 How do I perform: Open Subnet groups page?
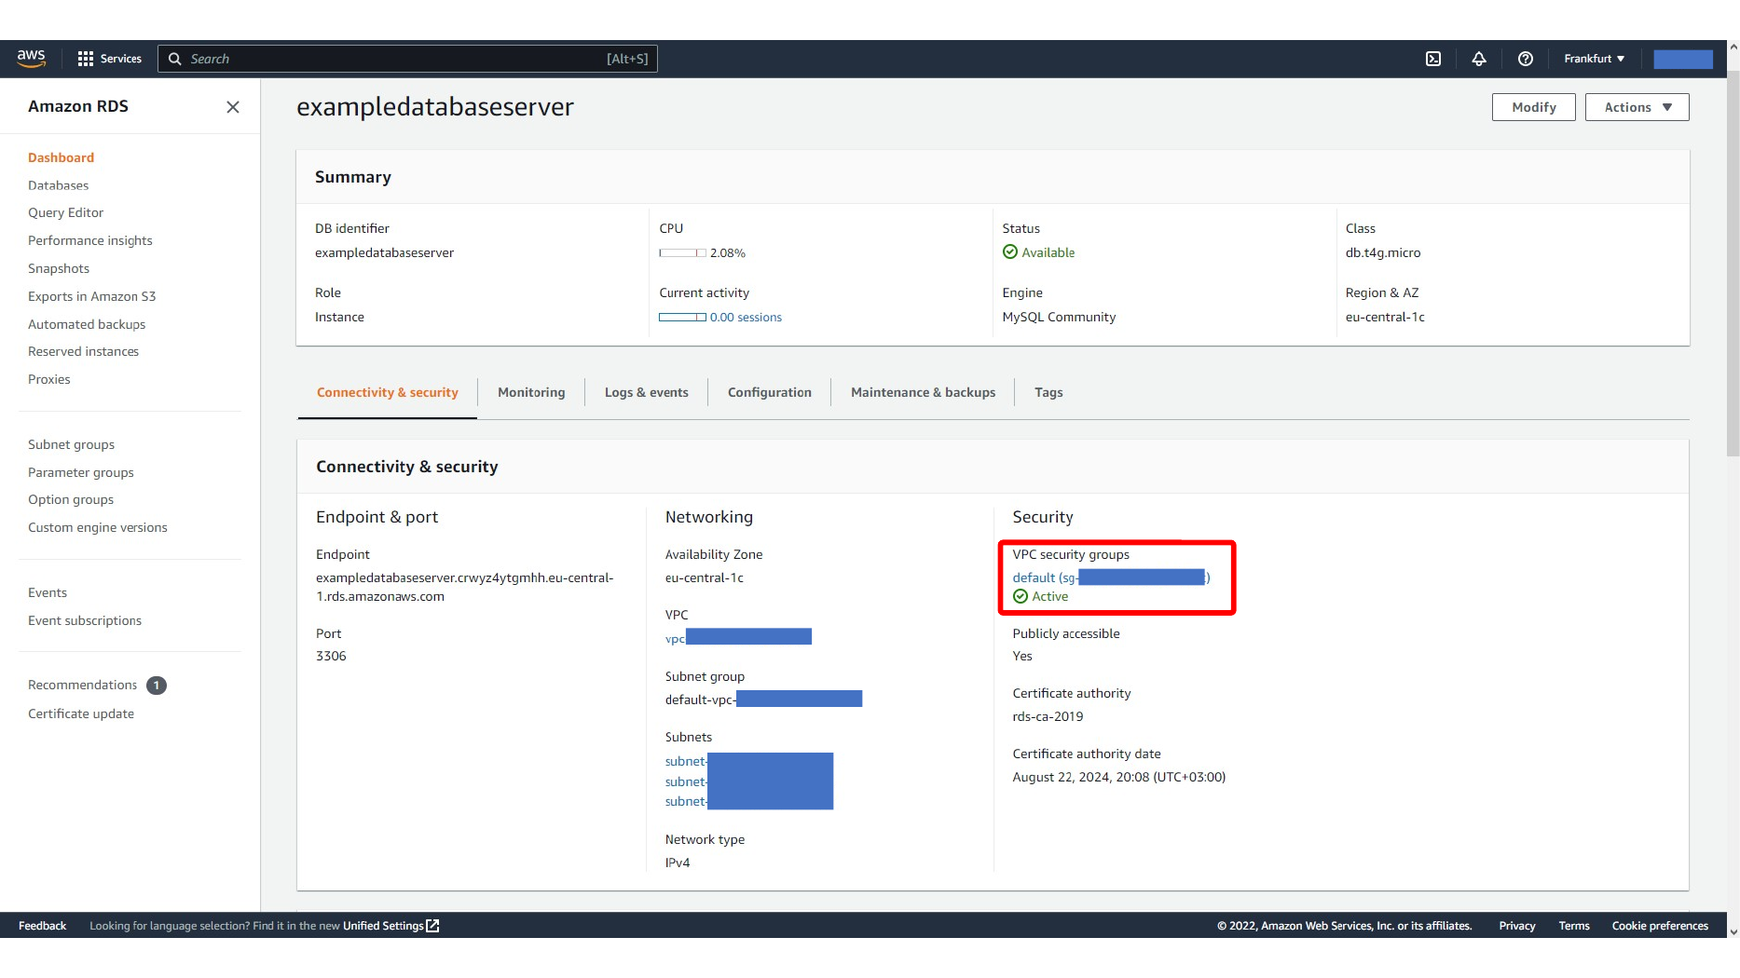[x=72, y=444]
